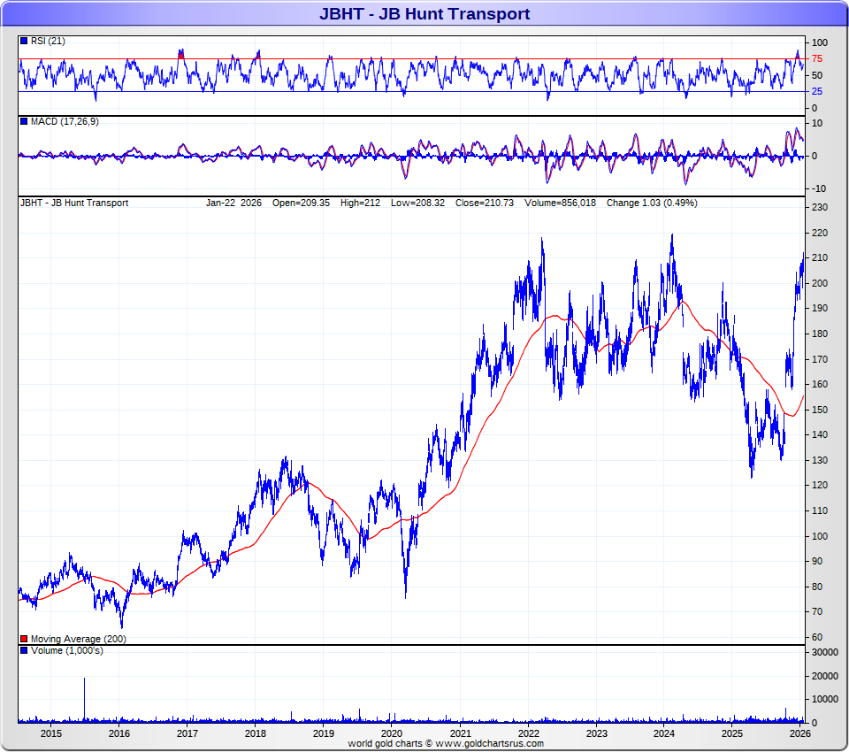Click the 2021 year label on x-axis
Image resolution: width=849 pixels, height=752 pixels.
coord(460,733)
